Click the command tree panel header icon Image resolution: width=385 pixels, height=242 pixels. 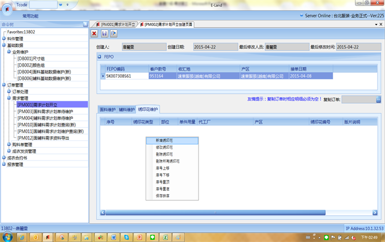85,25
